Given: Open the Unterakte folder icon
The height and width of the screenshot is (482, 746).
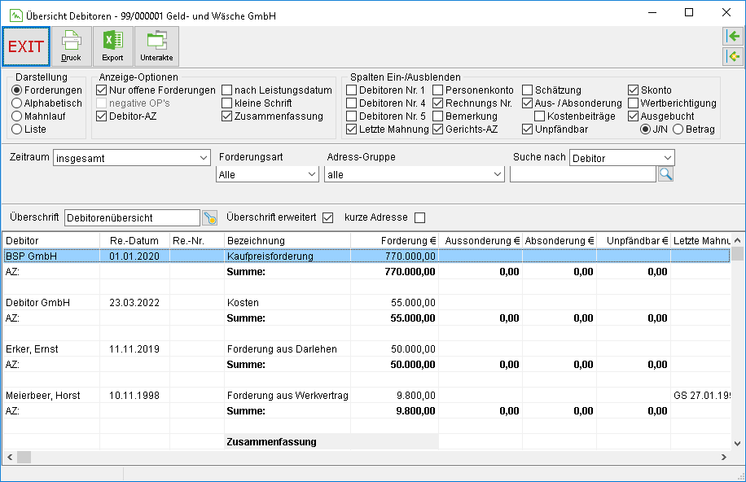Looking at the screenshot, I should pyautogui.click(x=156, y=46).
